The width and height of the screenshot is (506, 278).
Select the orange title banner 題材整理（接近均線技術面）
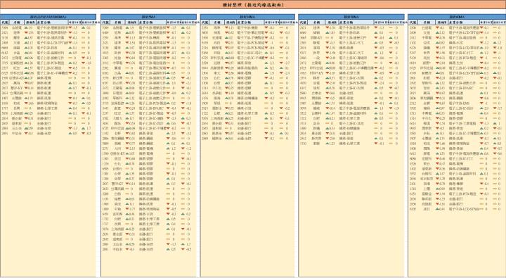click(253, 5)
